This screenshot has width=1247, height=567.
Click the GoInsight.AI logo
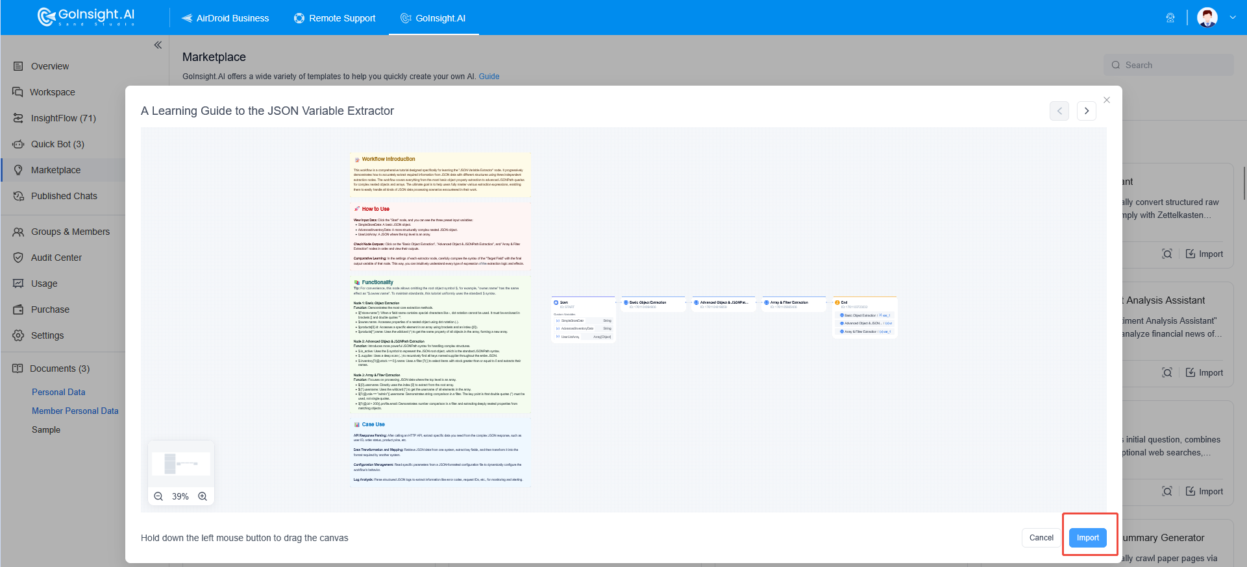click(x=86, y=17)
